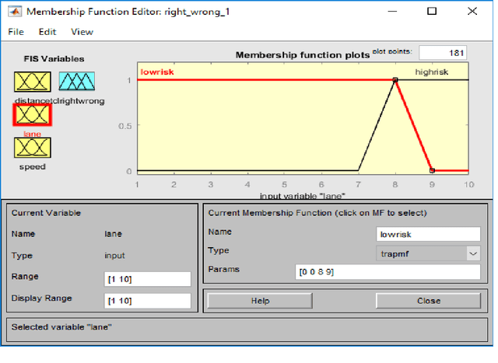Click the Help button
498x363 pixels.
[x=260, y=301]
